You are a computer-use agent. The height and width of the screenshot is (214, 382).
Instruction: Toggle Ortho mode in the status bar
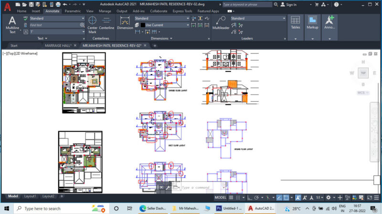click(249, 198)
